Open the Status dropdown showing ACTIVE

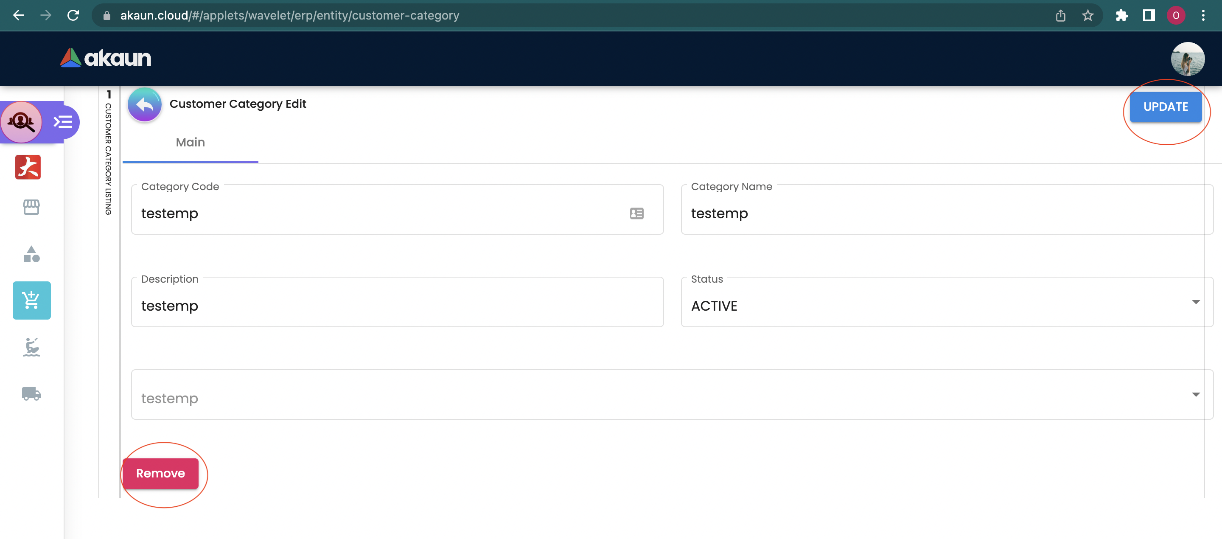tap(946, 306)
